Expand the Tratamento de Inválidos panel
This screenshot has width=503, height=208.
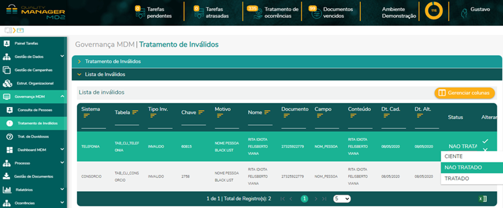79,61
